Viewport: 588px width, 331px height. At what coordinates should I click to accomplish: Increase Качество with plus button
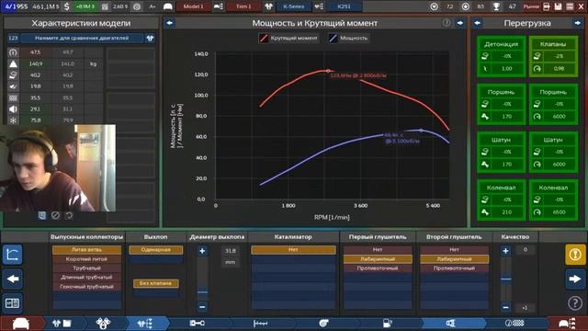[505, 251]
